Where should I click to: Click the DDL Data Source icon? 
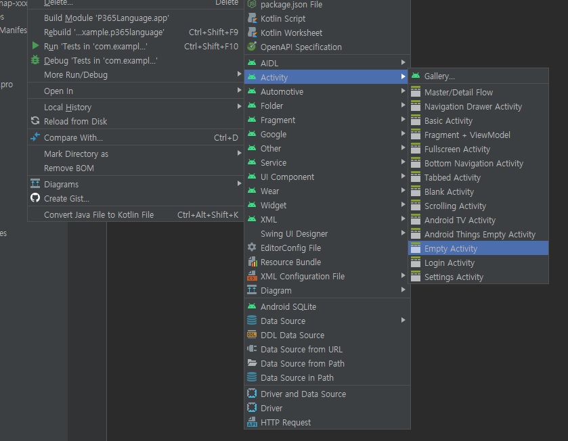click(252, 335)
